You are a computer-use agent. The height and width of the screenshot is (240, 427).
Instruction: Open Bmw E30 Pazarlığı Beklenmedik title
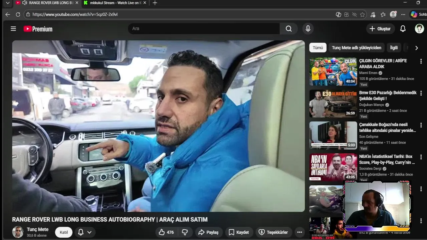(x=388, y=96)
